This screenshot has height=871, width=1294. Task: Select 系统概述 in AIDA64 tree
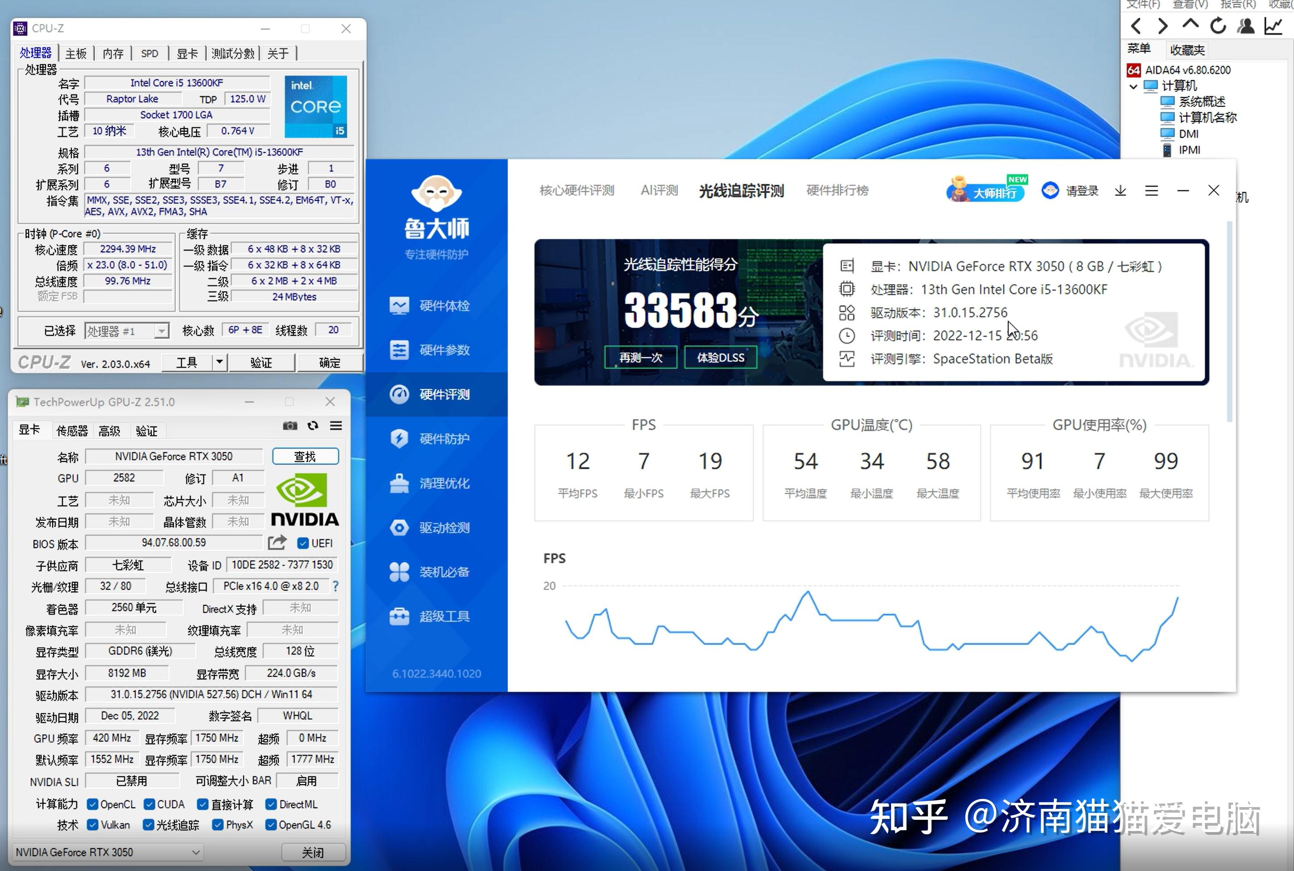[x=1192, y=102]
